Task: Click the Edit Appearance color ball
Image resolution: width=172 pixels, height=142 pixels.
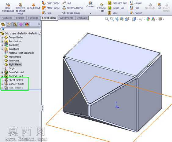Action: click(x=148, y=19)
